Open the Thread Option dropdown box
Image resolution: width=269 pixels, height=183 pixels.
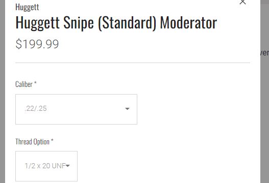46,166
